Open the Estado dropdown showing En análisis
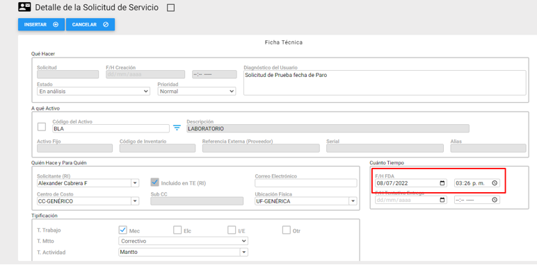This screenshot has height=265, width=537. 93,91
